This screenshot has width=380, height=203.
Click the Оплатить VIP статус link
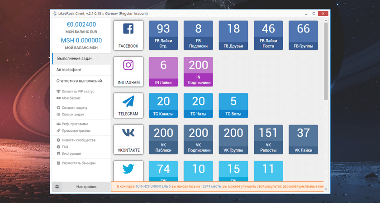[78, 92]
